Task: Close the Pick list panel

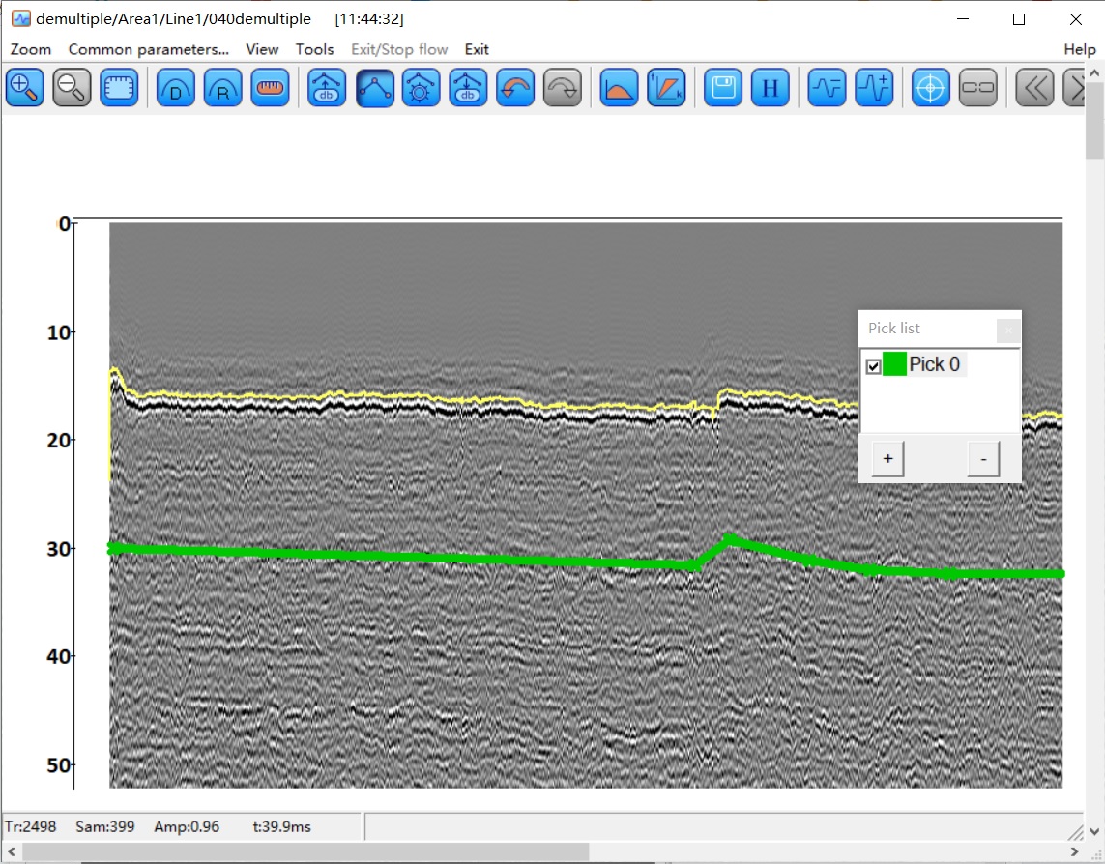Action: point(1008,330)
